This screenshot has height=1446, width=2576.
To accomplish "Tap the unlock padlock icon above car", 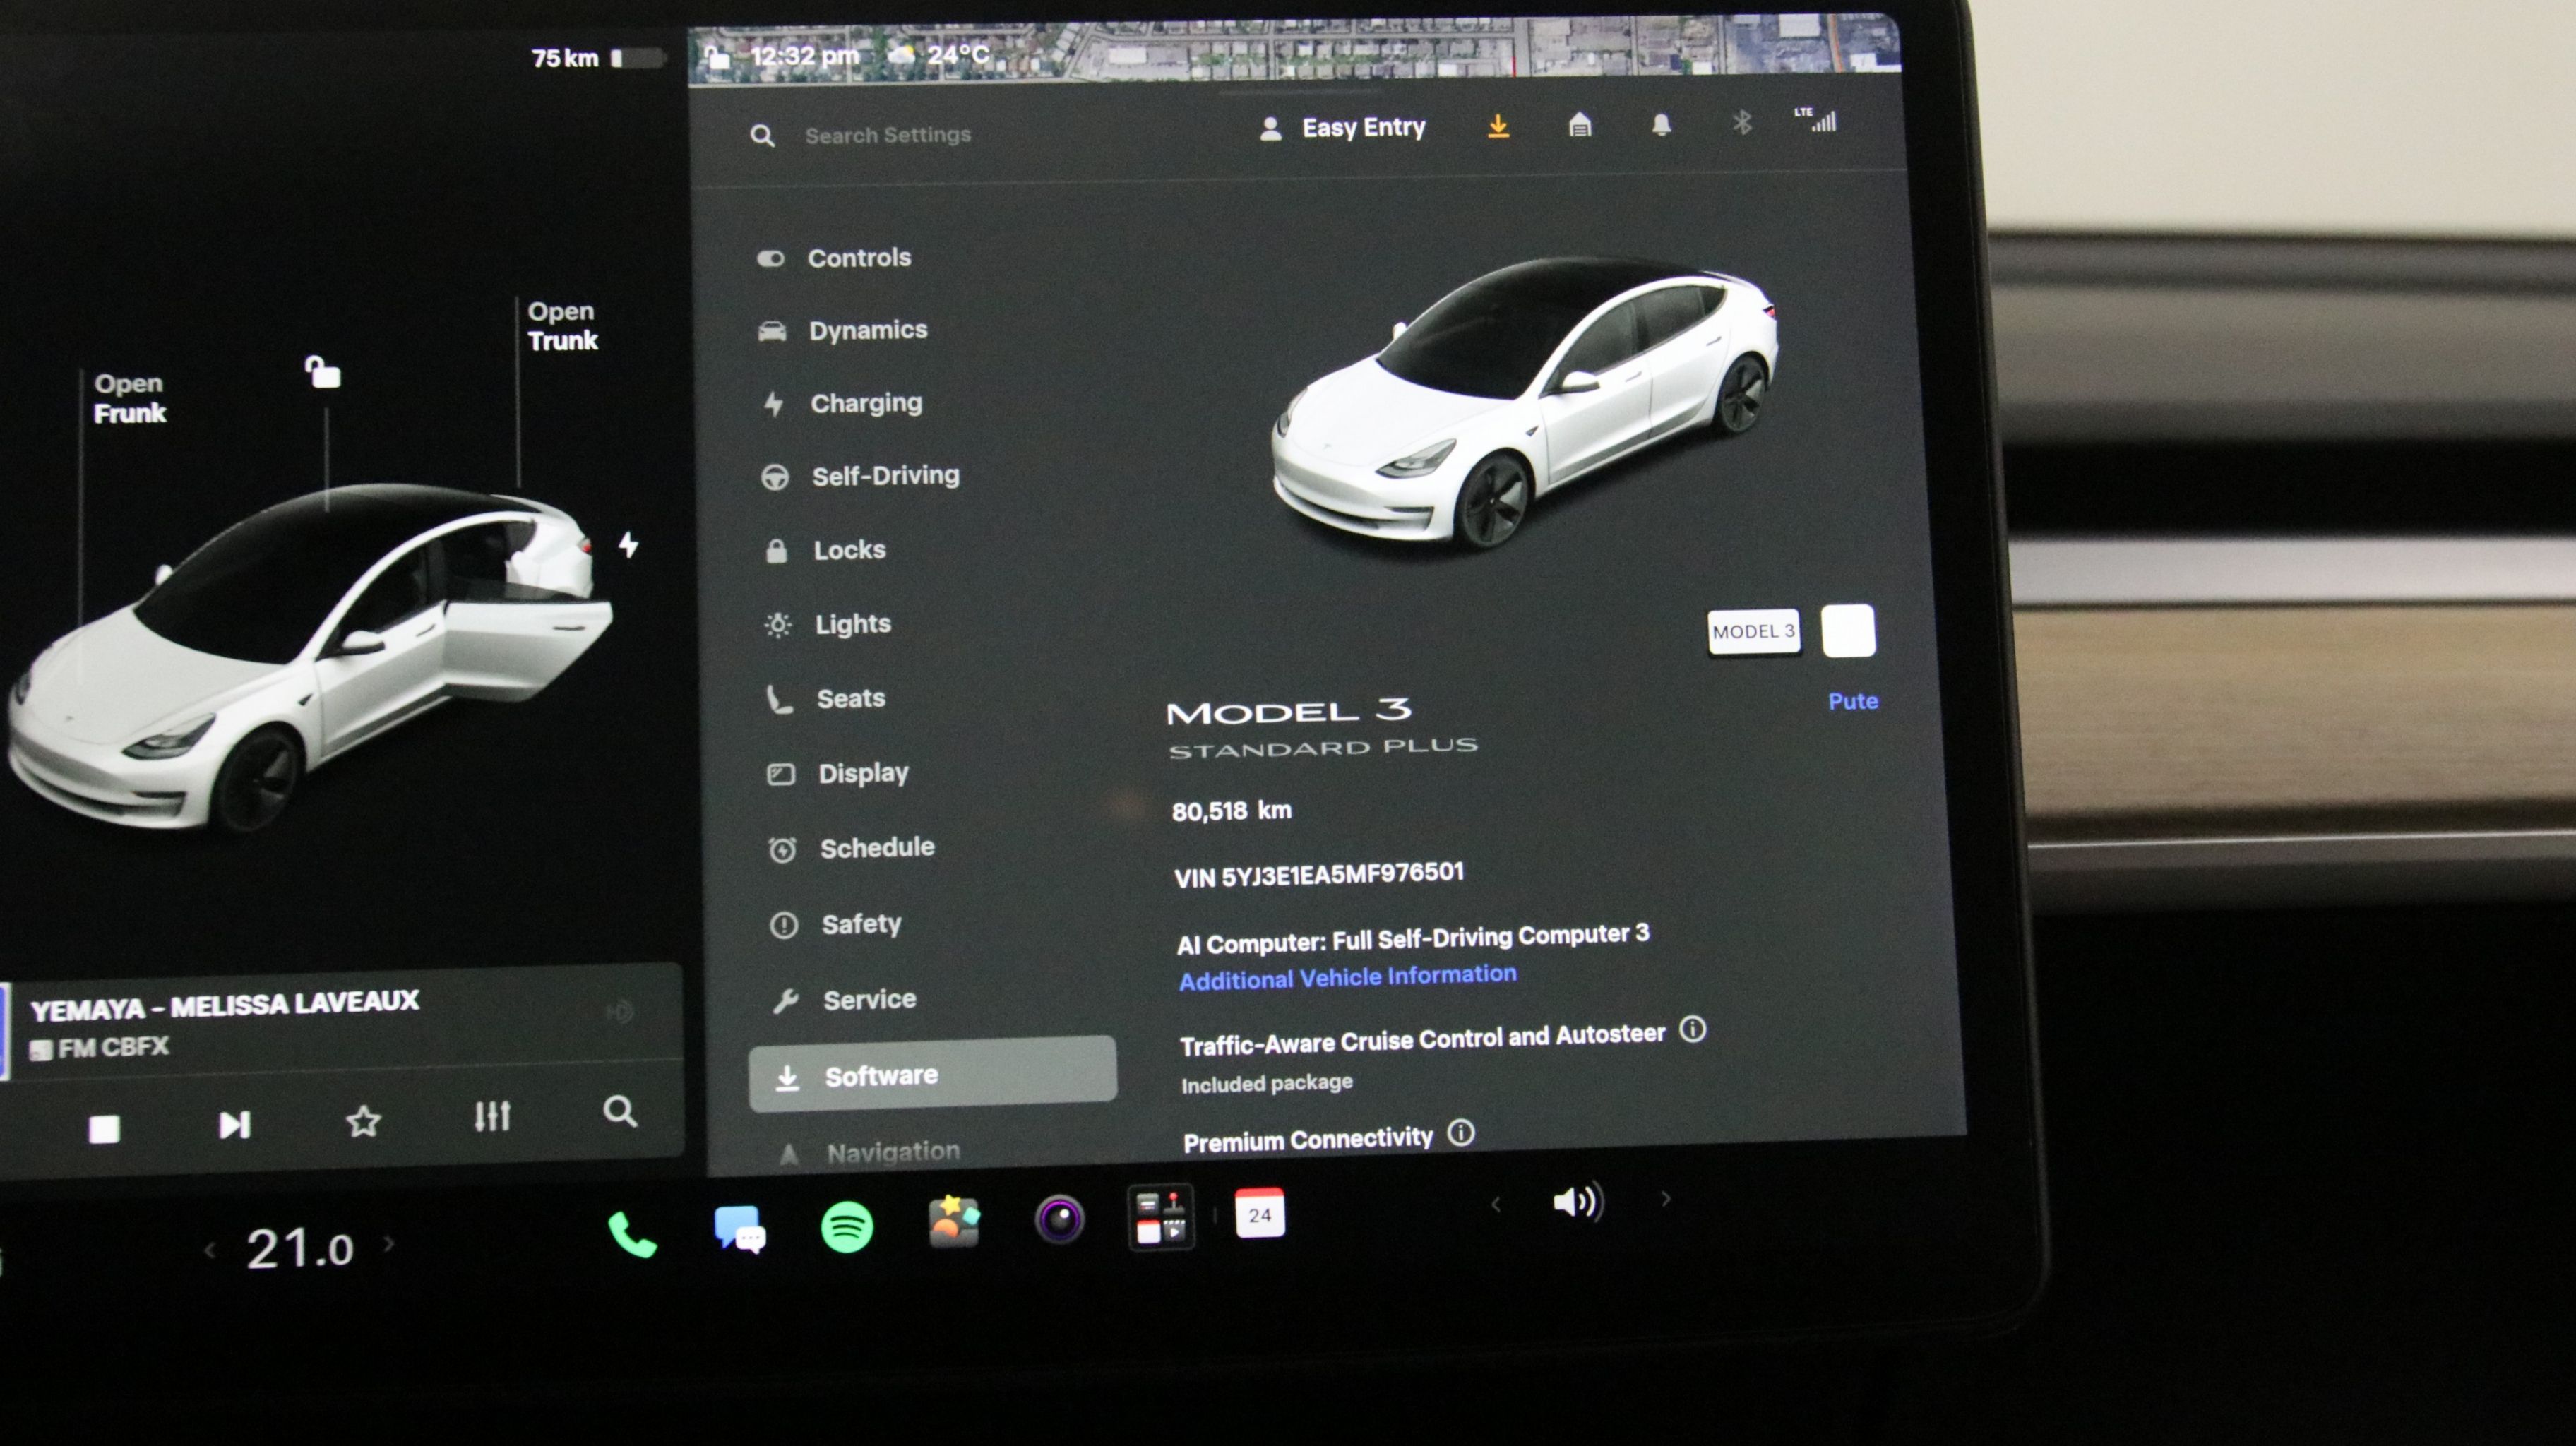I will pyautogui.click(x=322, y=372).
